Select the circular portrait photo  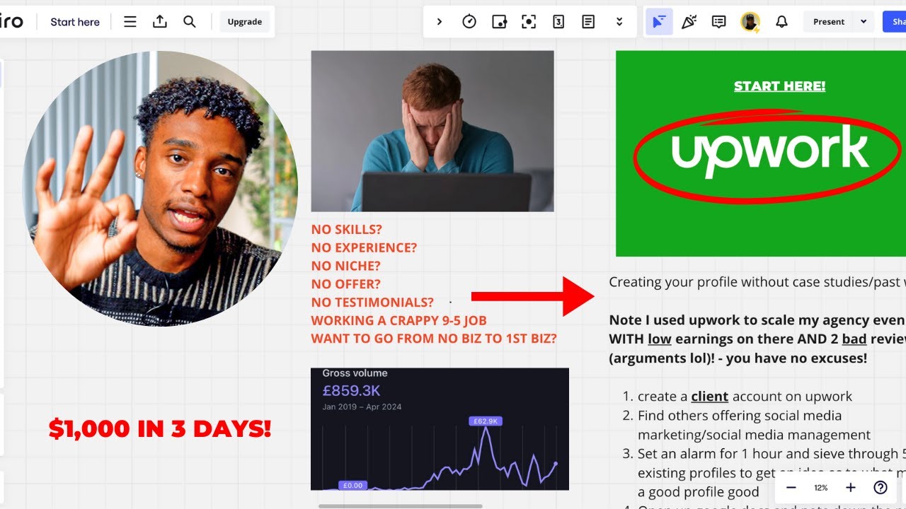pos(160,188)
